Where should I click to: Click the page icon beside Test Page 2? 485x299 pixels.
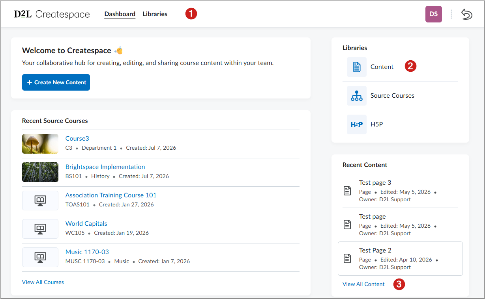(347, 259)
